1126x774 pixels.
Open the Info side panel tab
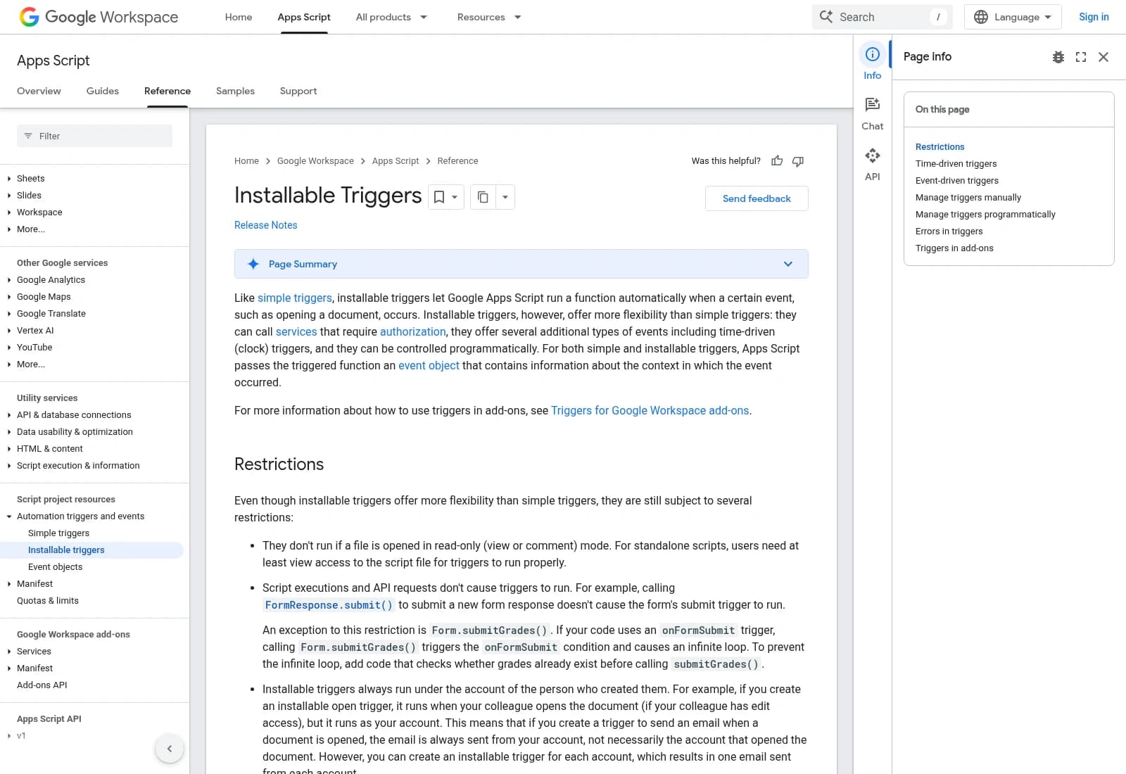pyautogui.click(x=873, y=63)
